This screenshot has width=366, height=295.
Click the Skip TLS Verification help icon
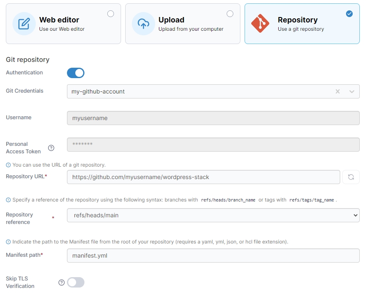[x=62, y=283]
